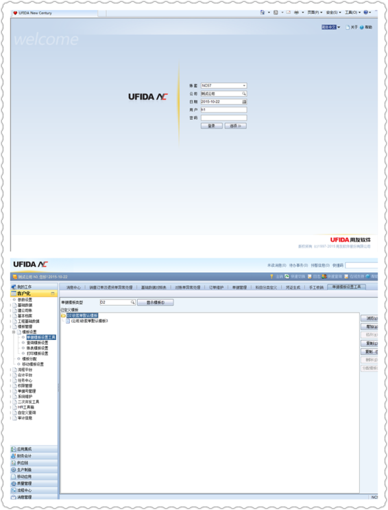388x510 pixels.
Task: Click the 登录 button
Action: [x=212, y=126]
